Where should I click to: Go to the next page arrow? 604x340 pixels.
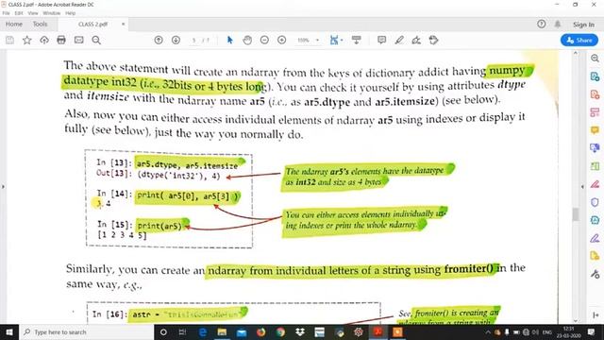click(176, 40)
